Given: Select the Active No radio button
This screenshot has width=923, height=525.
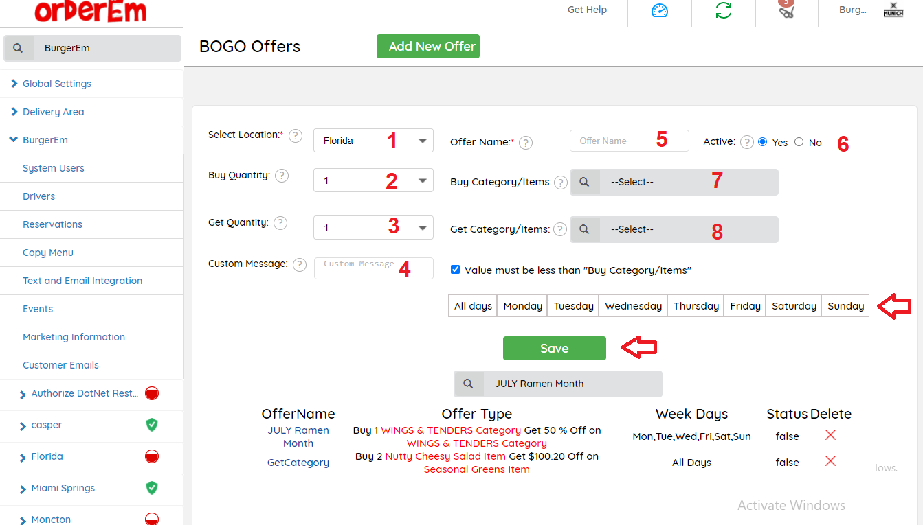Looking at the screenshot, I should (x=799, y=141).
